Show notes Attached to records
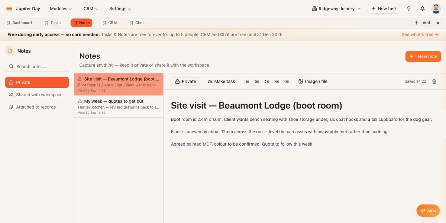Viewport: 446px width, 223px height. coord(37,107)
